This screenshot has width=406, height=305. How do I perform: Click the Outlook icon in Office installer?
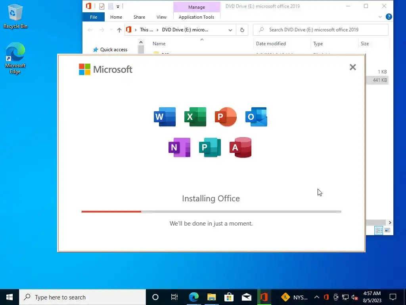[256, 117]
